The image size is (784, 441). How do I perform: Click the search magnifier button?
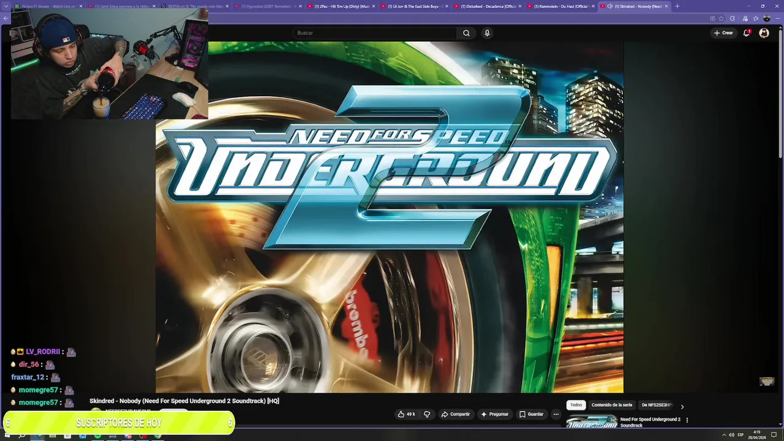[x=466, y=33]
